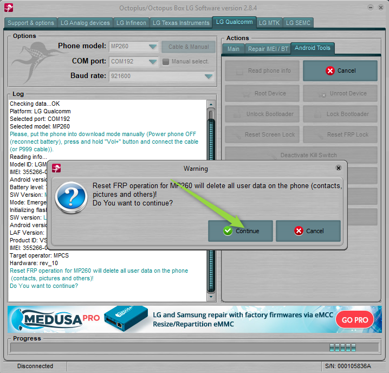Click the log scrollbar up arrow
This screenshot has width=389, height=373.
pos(211,104)
